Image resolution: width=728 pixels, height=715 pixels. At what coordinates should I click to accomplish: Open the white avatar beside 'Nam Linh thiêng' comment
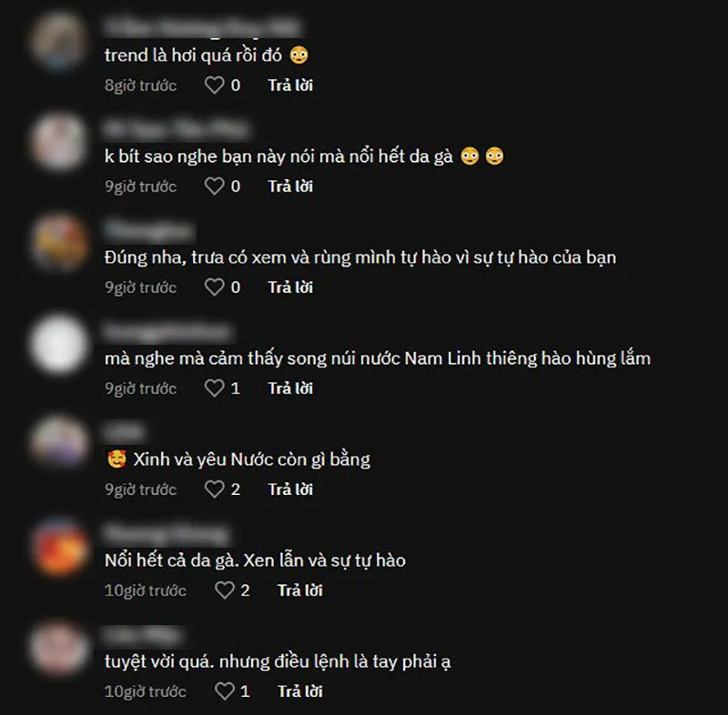coord(58,344)
